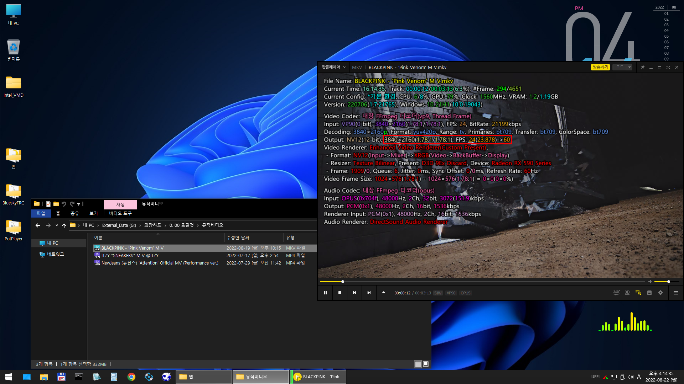Customize quick access toolbar dropdown
Screen dimensions: 684x384
pyautogui.click(x=78, y=204)
